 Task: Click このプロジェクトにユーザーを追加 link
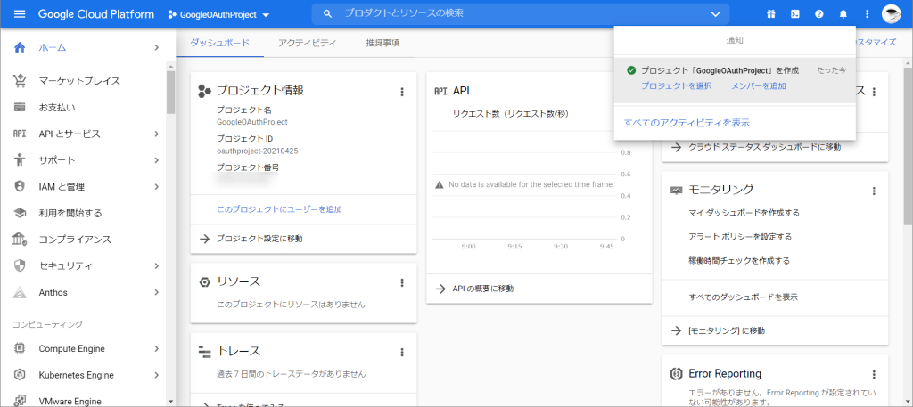point(279,209)
